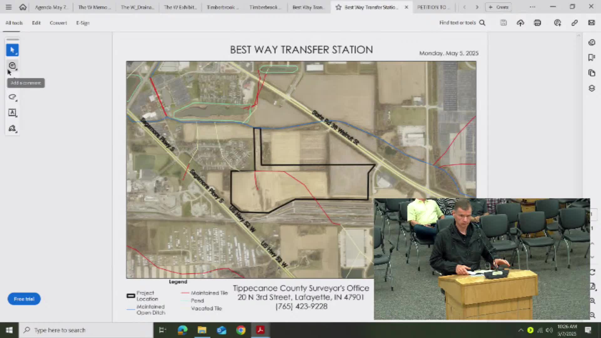Open the more options ellipsis menu
Screen dimensions: 601x338
pos(532,7)
